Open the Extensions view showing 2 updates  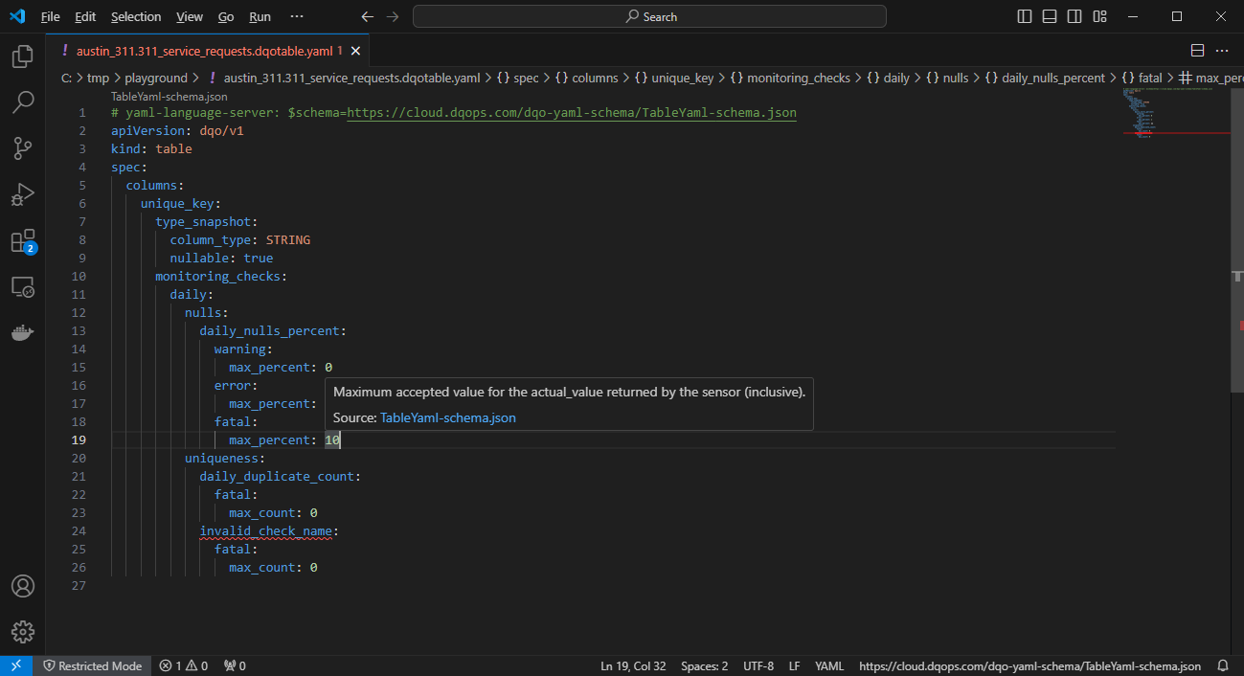coord(21,240)
